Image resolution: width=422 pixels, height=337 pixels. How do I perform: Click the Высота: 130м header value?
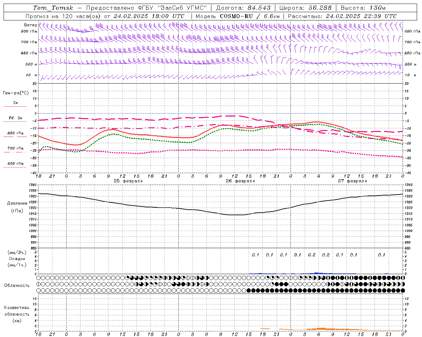point(363,8)
